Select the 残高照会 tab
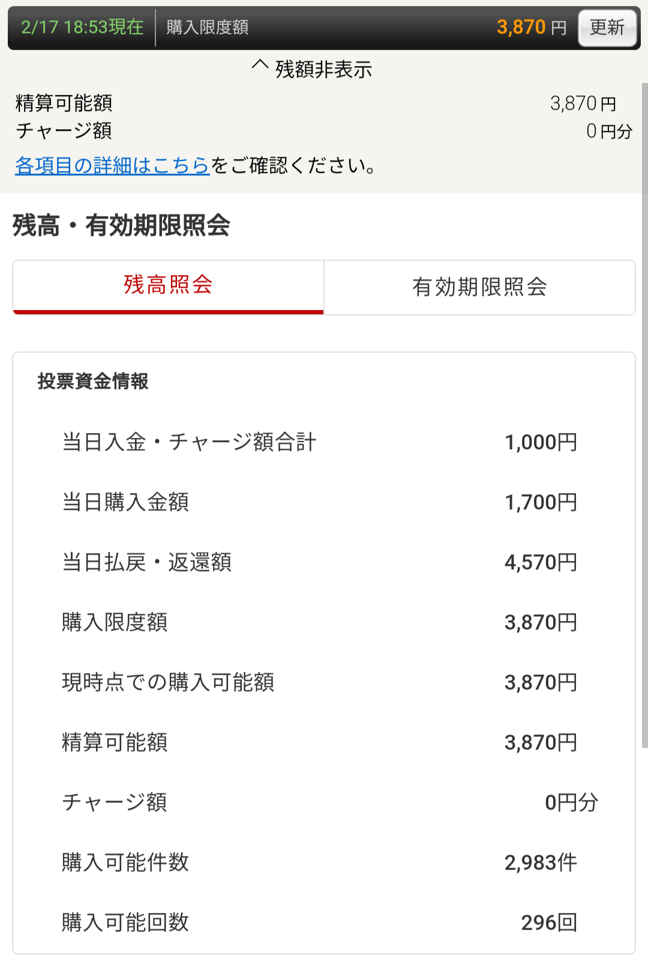This screenshot has width=648, height=967. point(168,287)
